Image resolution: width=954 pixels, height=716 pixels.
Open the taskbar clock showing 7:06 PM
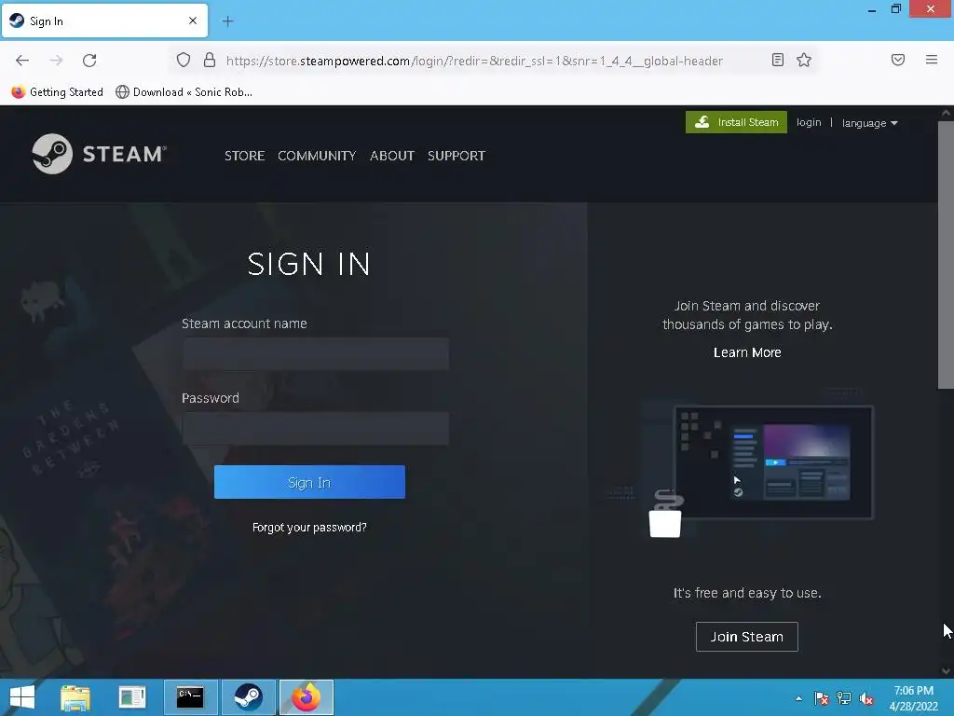pyautogui.click(x=913, y=698)
